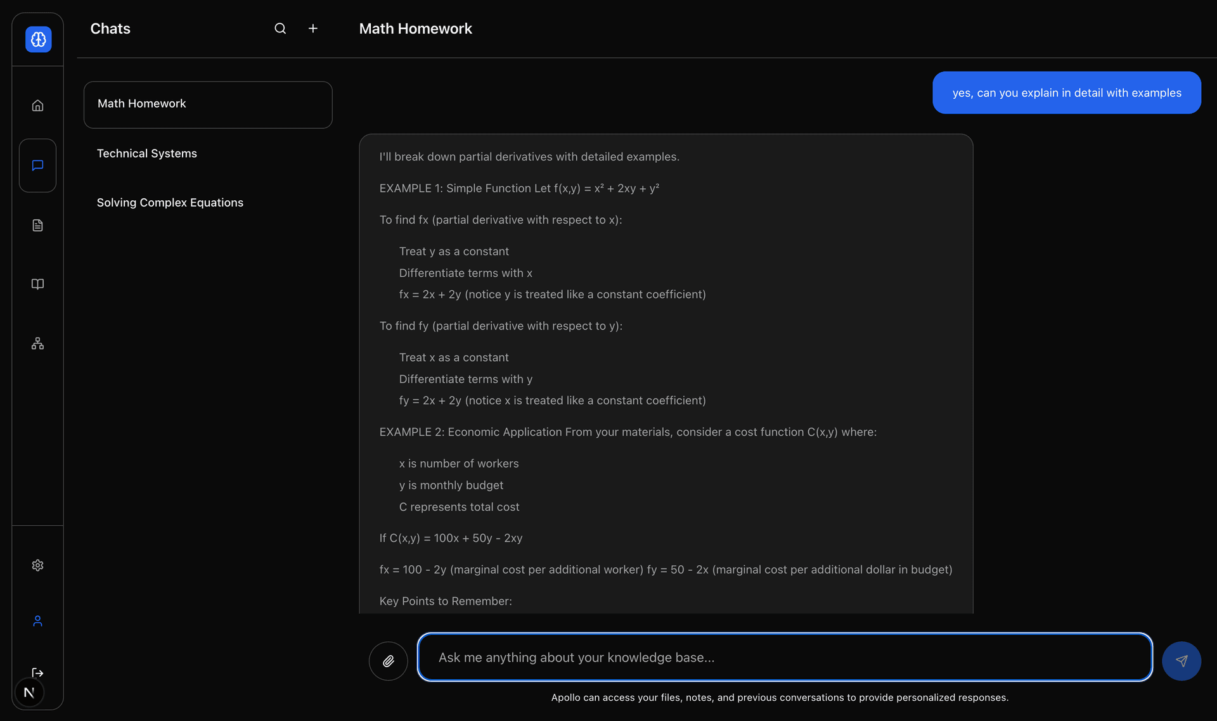Select the Math Homework chat
Viewport: 1217px width, 721px height.
click(x=208, y=105)
